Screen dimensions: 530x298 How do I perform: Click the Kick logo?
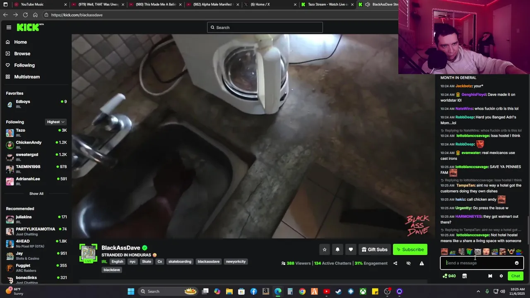click(x=30, y=27)
